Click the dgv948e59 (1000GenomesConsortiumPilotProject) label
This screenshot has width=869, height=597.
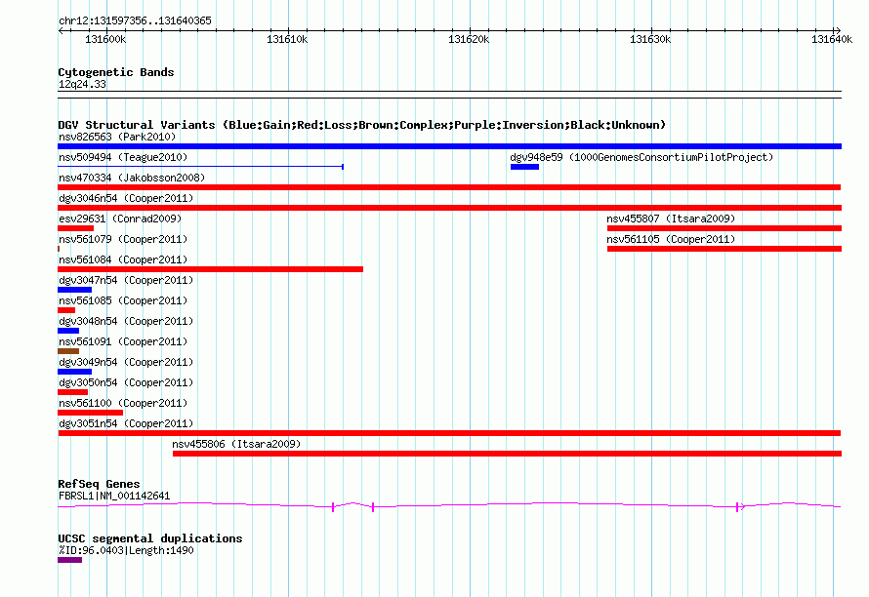641,157
